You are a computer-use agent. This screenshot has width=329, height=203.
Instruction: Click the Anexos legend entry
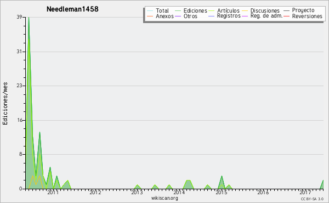164,16
